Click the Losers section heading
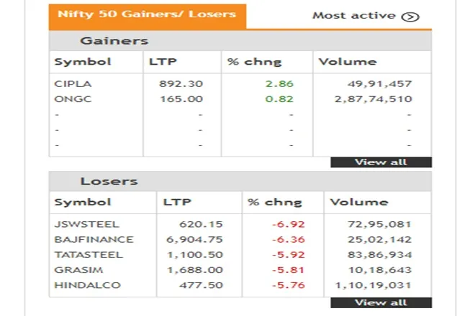This screenshot has height=316, width=475. pyautogui.click(x=109, y=181)
